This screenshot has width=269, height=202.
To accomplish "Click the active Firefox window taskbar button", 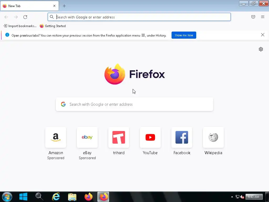I will click(103, 197).
